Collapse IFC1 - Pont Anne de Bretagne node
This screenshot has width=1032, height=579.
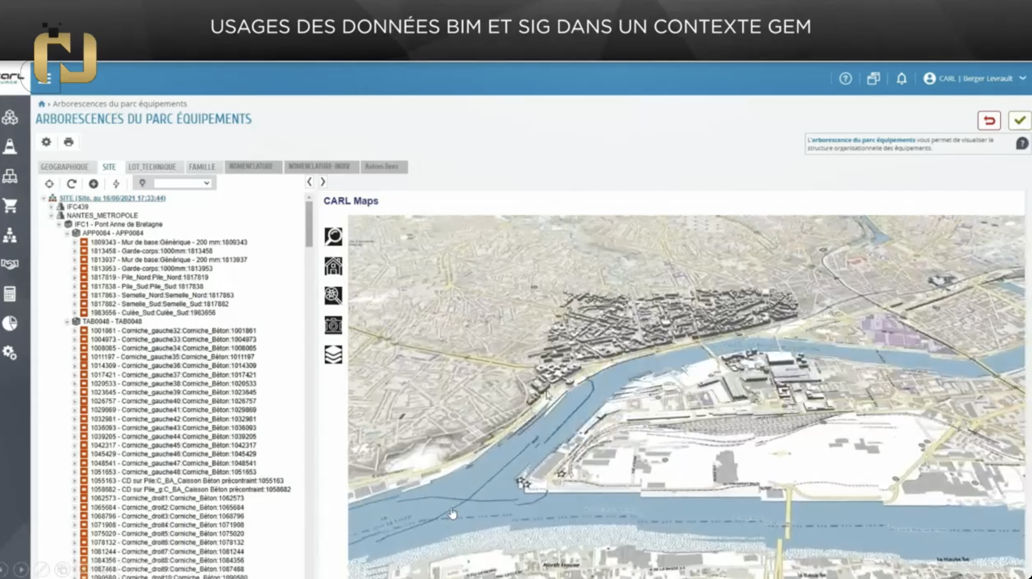click(x=59, y=224)
